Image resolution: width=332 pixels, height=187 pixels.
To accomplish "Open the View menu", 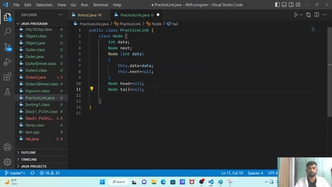I will [61, 5].
